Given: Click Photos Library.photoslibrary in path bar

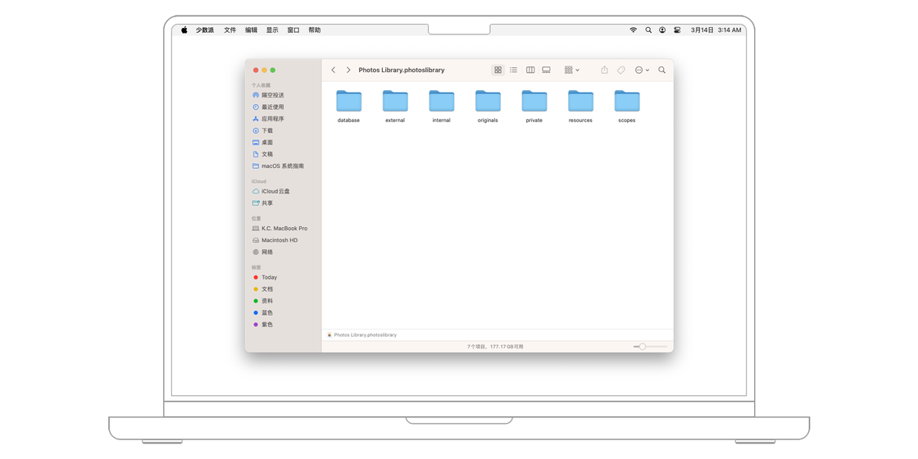Looking at the screenshot, I should pyautogui.click(x=361, y=335).
